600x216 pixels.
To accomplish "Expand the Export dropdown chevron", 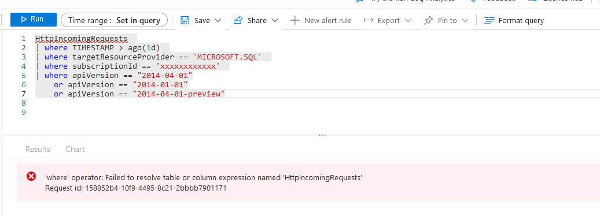I will 408,20.
